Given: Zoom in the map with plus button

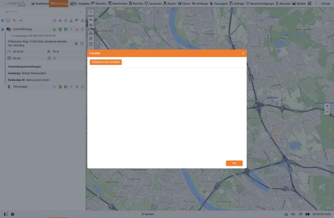Looking at the screenshot, I should point(327,106).
